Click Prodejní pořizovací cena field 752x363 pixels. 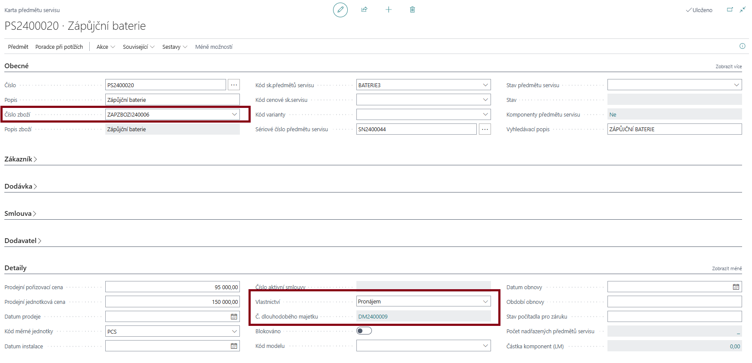[x=173, y=287]
